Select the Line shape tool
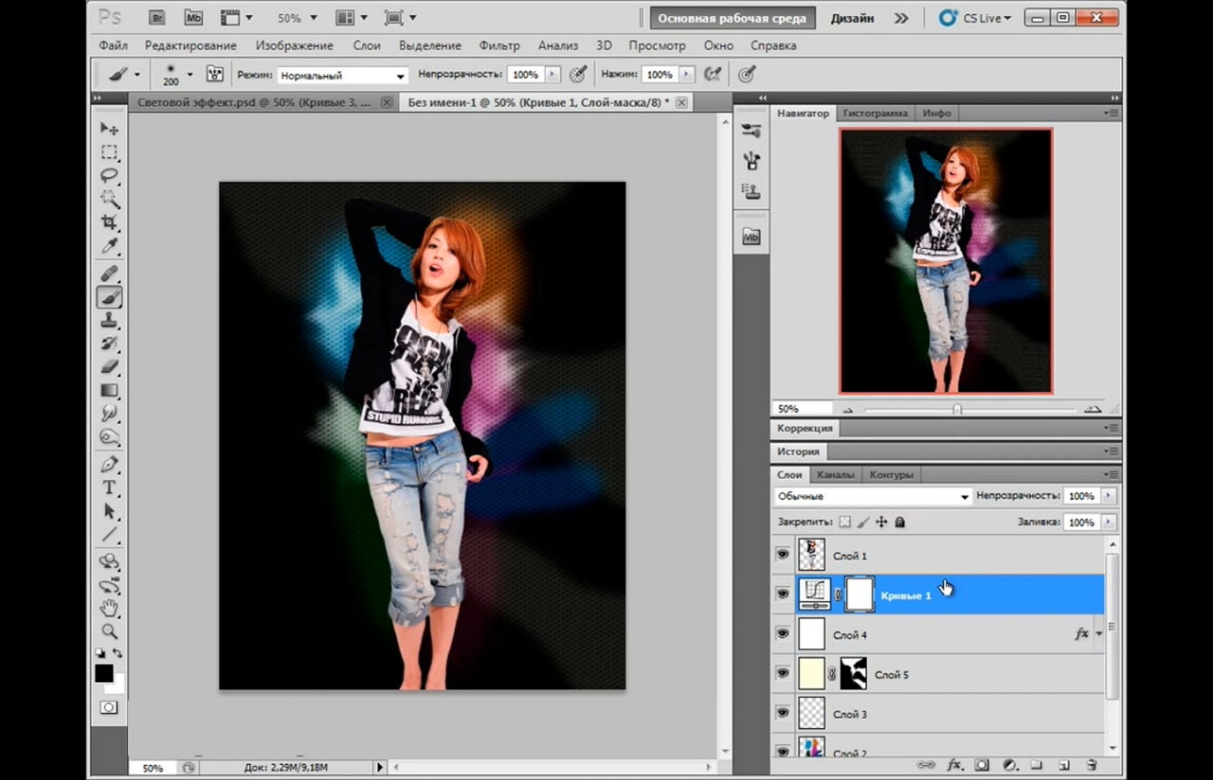 coord(110,534)
